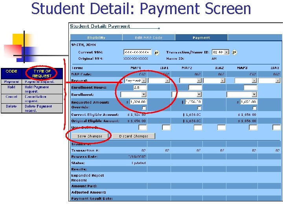This screenshot has width=283, height=212.
Task: Click the MAP1 Process Date value
Action: point(137,157)
